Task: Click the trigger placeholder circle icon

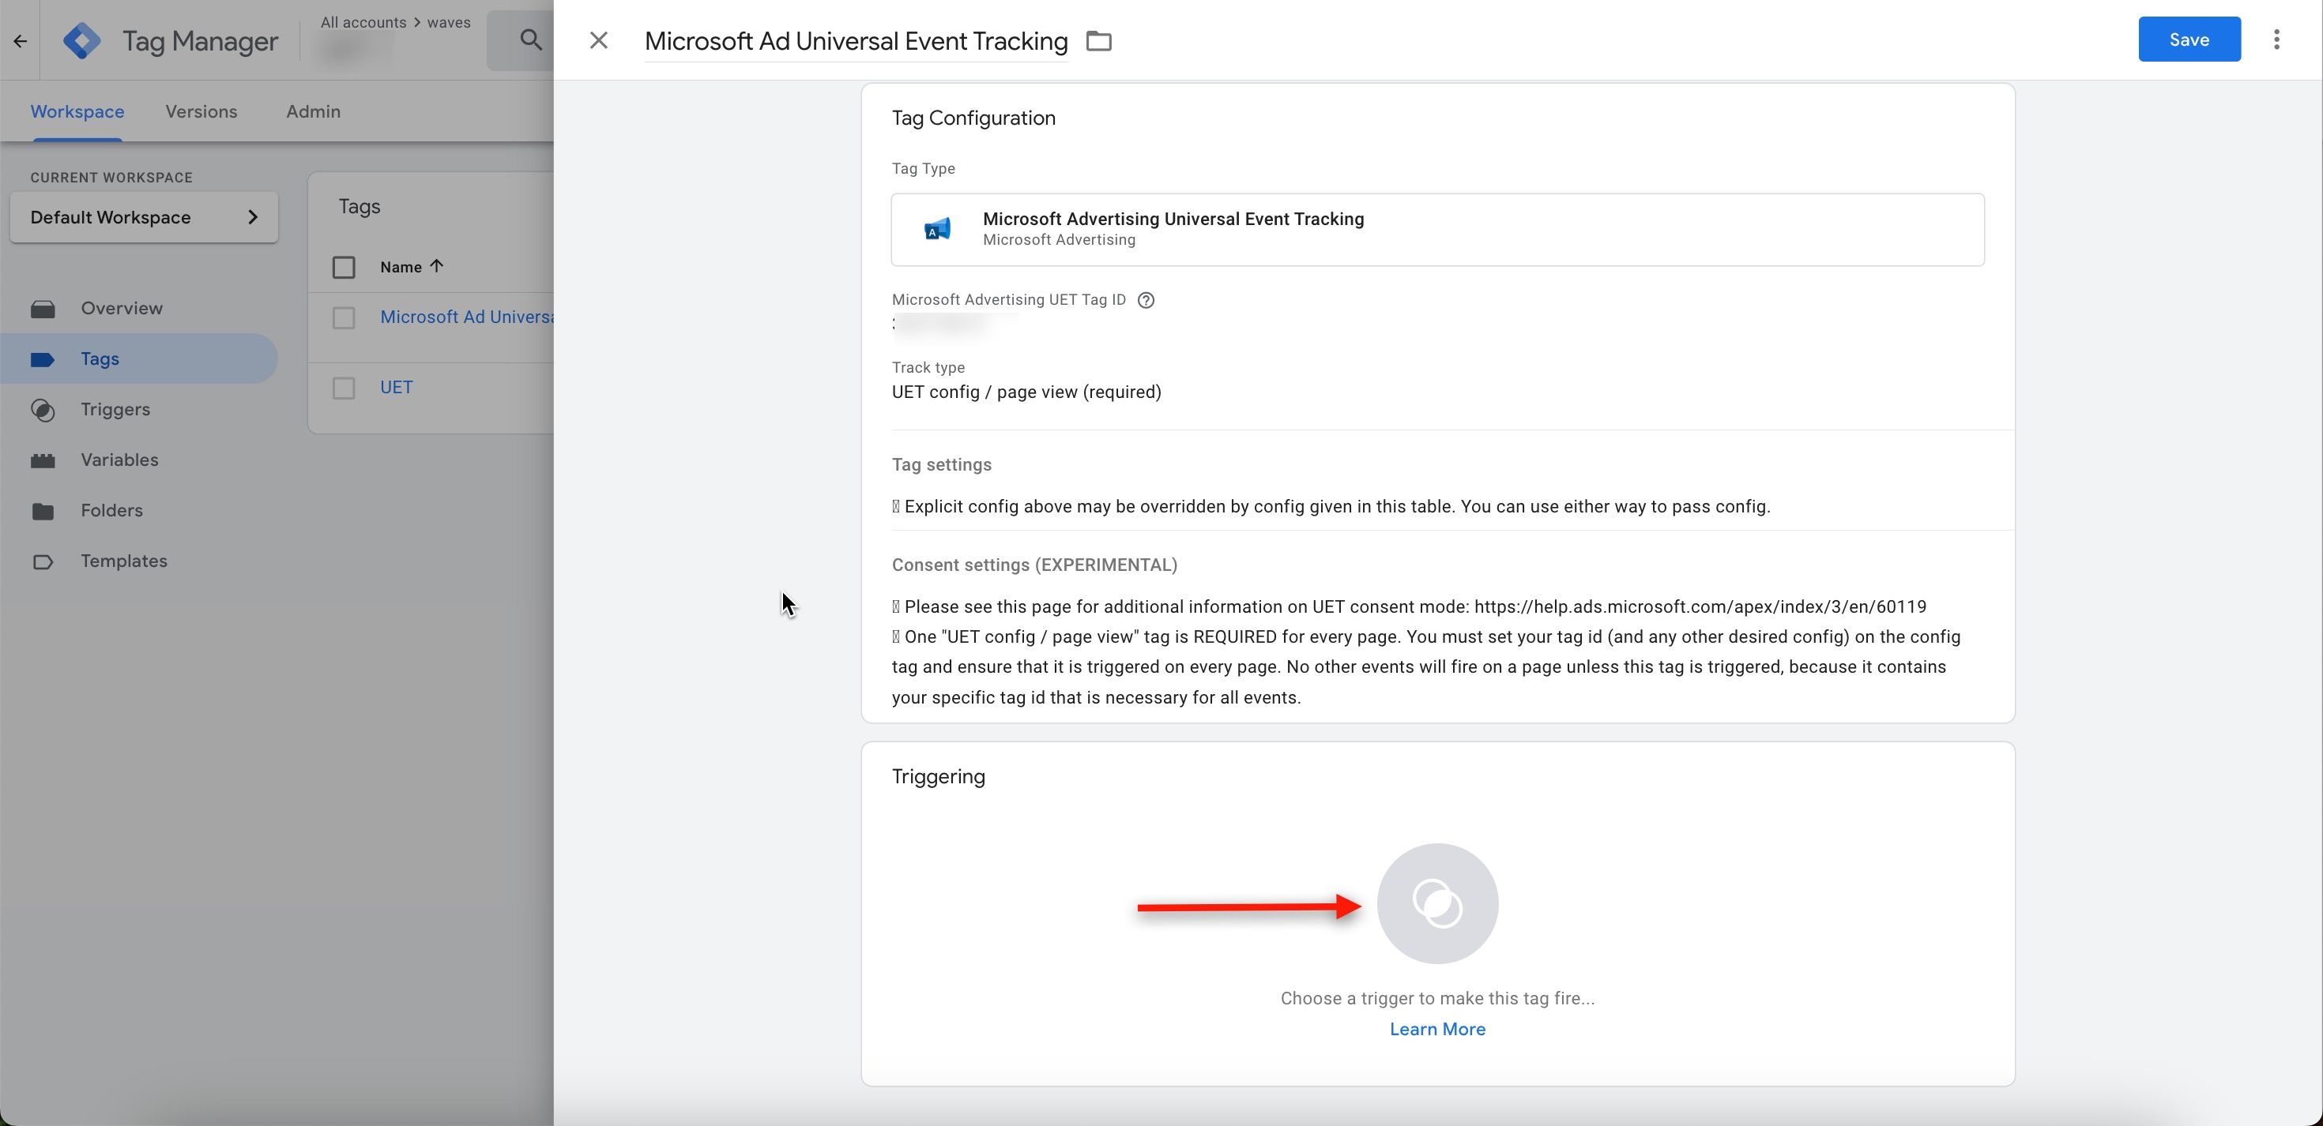Action: [x=1437, y=903]
